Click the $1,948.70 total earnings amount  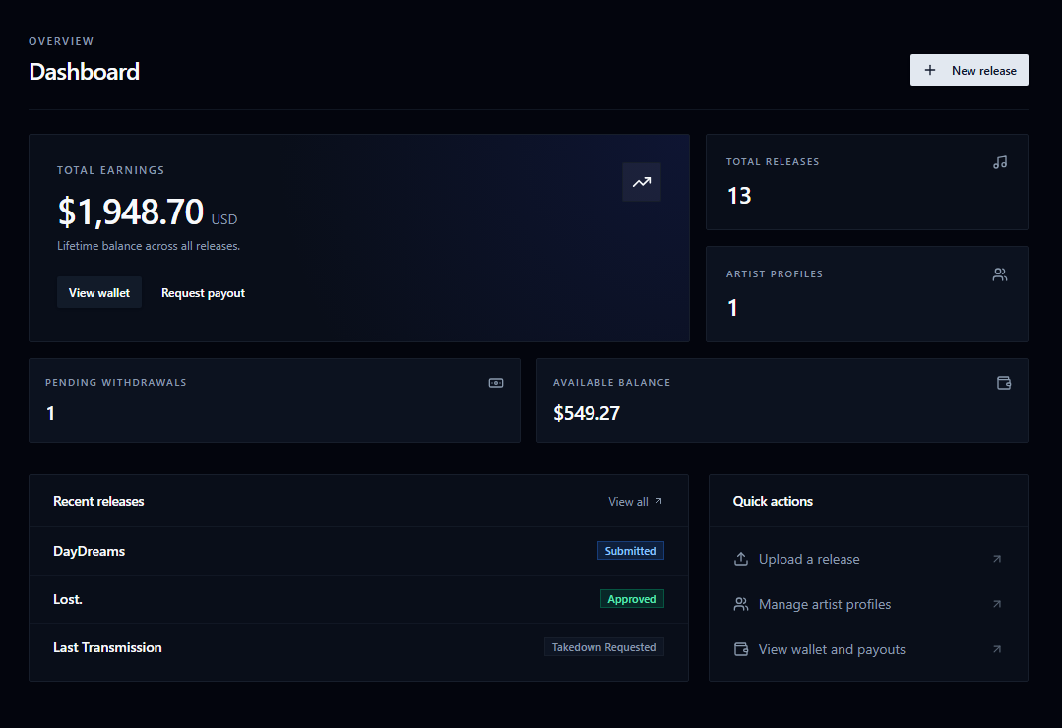click(131, 212)
